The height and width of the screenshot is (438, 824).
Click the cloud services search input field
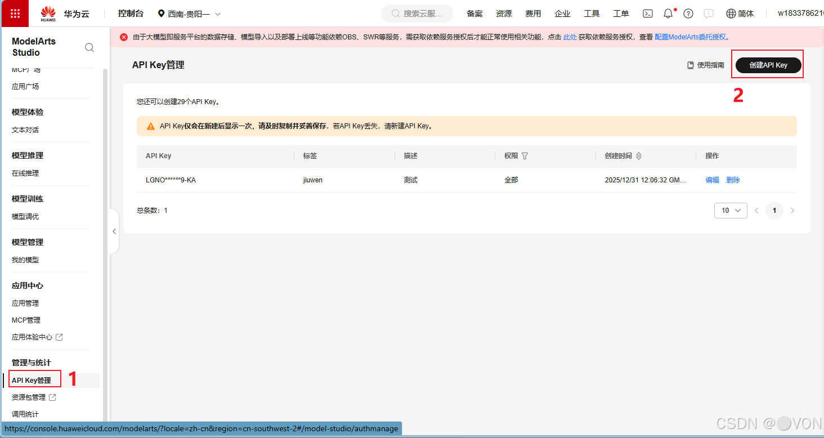coord(417,13)
